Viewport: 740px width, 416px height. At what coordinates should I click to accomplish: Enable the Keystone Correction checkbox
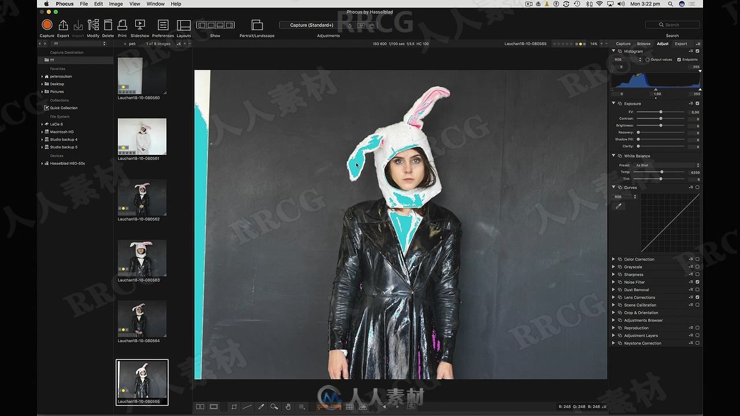coord(697,343)
